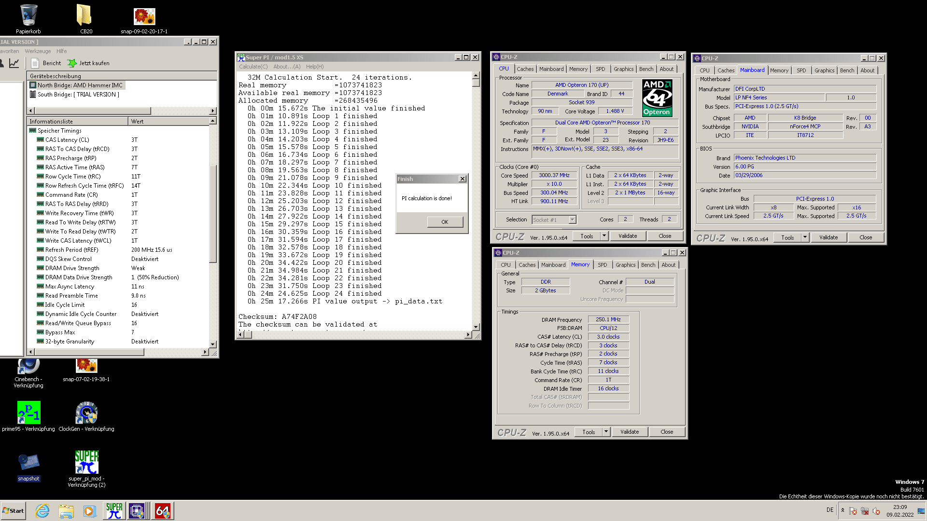927x521 pixels.
Task: Click the AMD 64 taskbar icon
Action: pos(162,511)
